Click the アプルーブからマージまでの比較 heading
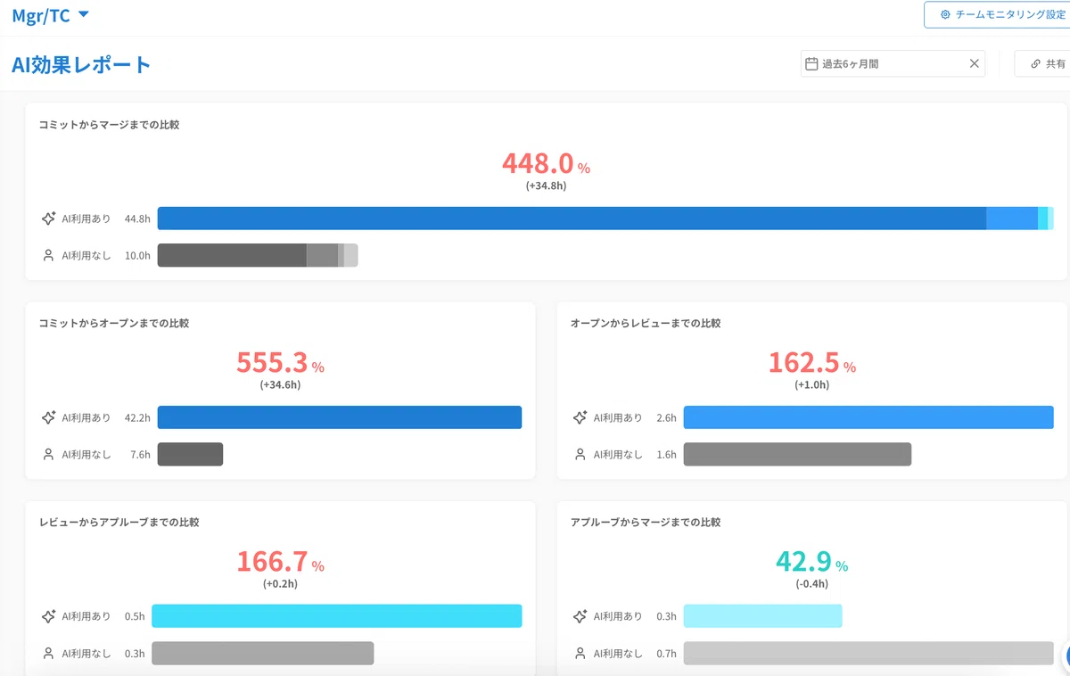 646,523
